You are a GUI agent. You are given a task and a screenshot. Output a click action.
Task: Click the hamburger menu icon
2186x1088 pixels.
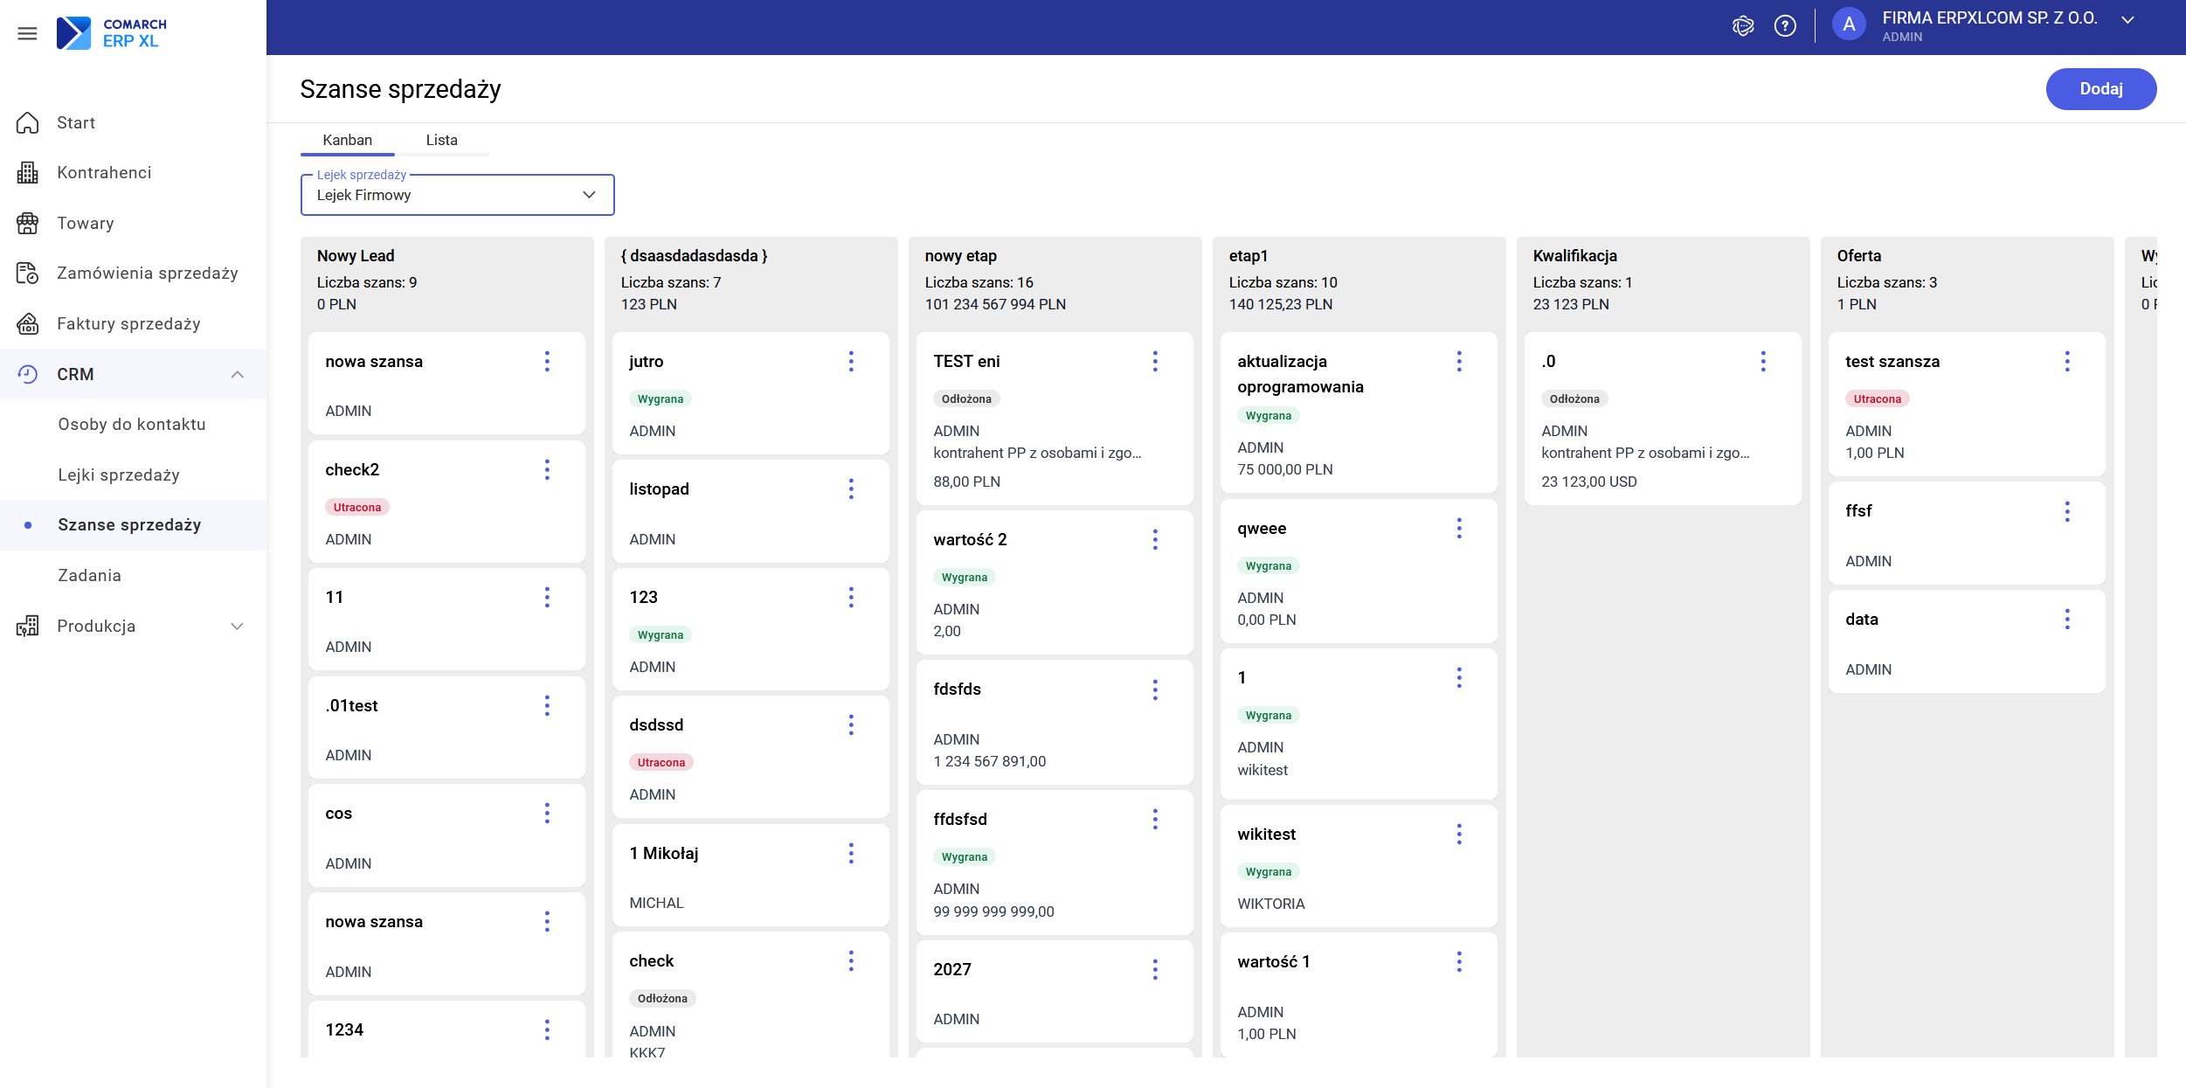point(27,33)
